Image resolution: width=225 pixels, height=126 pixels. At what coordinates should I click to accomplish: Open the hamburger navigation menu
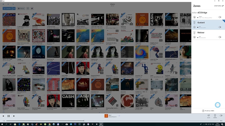[x=3, y=4]
